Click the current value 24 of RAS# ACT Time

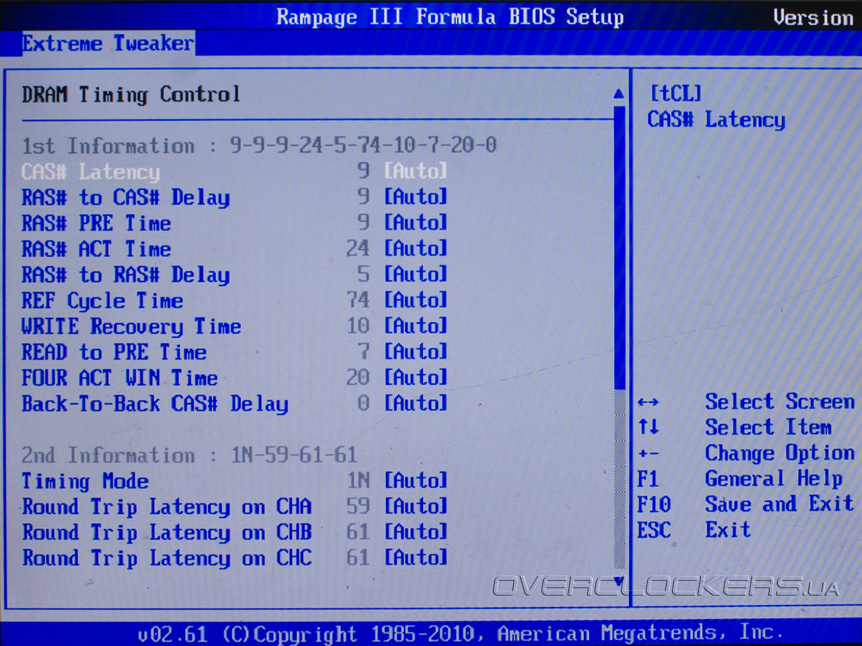[x=358, y=248]
